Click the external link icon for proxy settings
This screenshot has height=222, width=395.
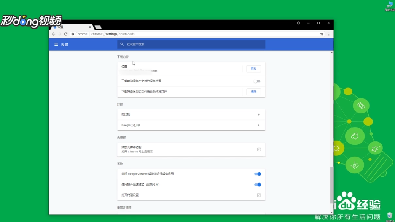click(x=259, y=195)
